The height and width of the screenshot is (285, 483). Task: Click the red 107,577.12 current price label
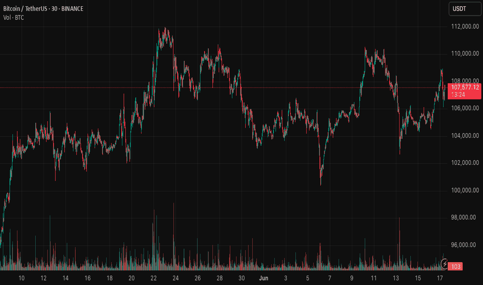tap(464, 91)
